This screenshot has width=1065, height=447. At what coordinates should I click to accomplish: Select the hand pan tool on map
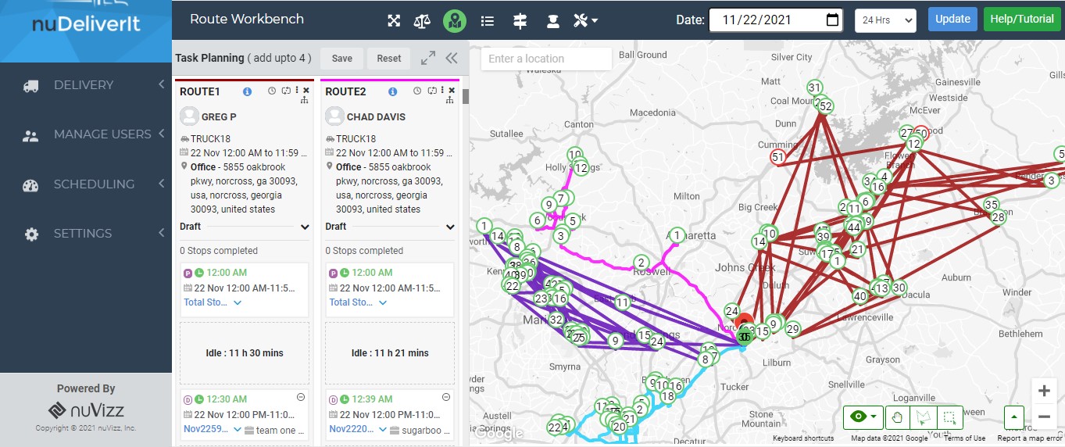tap(899, 417)
